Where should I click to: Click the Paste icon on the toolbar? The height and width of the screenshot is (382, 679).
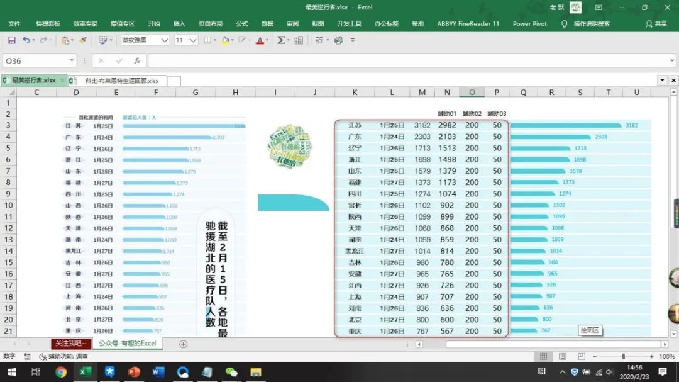coord(66,39)
